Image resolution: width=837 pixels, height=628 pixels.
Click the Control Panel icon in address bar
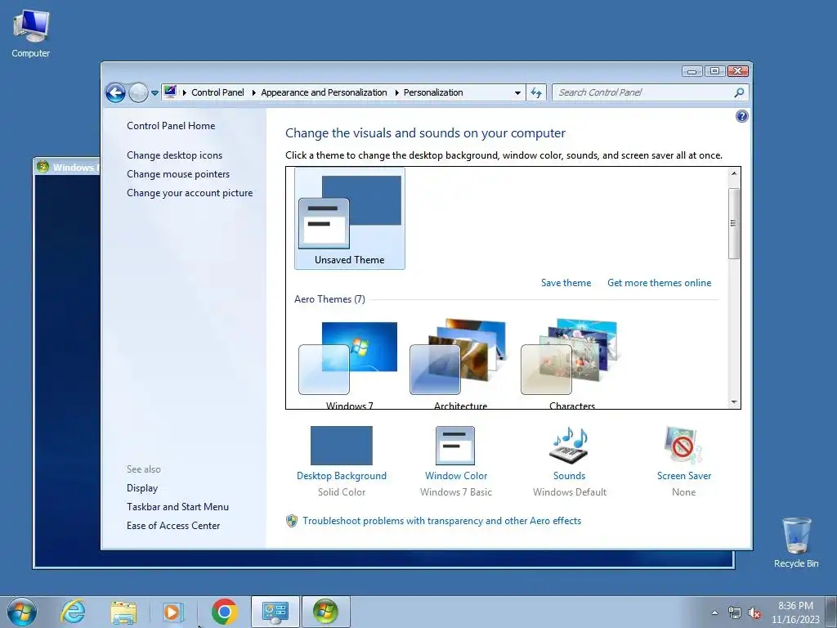pyautogui.click(x=170, y=92)
